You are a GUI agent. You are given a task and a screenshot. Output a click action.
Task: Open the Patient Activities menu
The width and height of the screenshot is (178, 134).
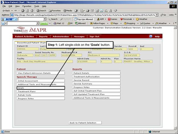click(25, 37)
